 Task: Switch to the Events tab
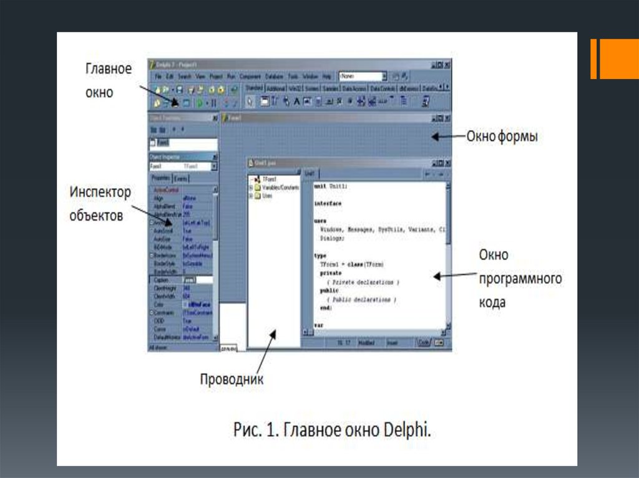180,179
